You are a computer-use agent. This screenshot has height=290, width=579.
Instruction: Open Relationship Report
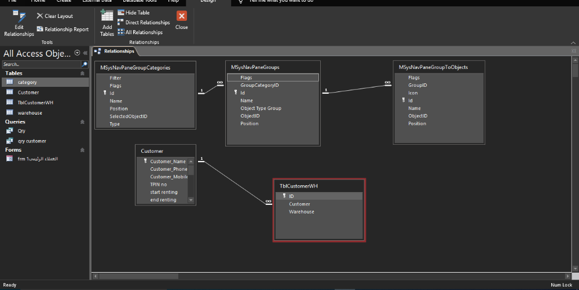[63, 29]
